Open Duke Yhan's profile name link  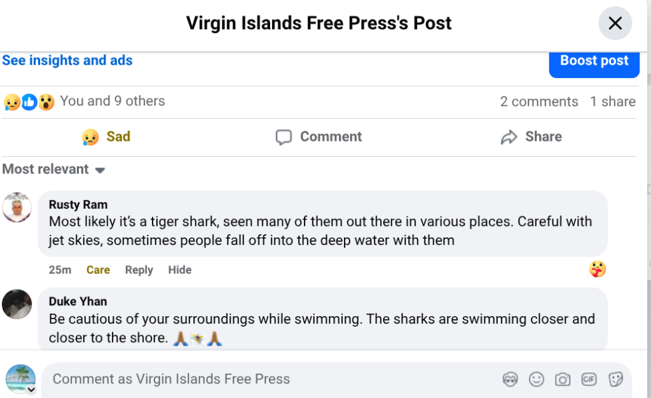78,302
